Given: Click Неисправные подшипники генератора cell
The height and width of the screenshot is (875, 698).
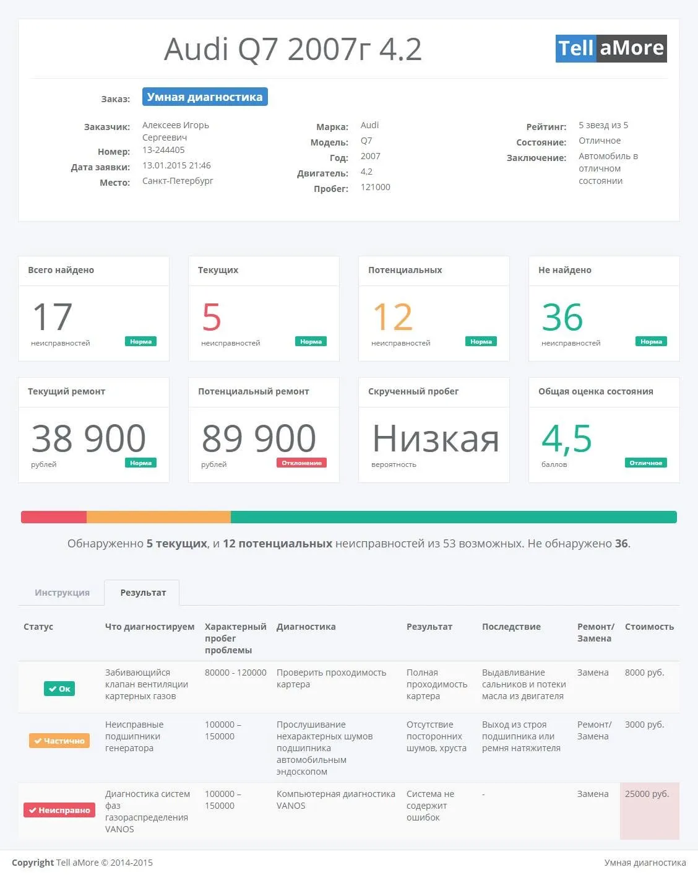Looking at the screenshot, I should pyautogui.click(x=134, y=736).
